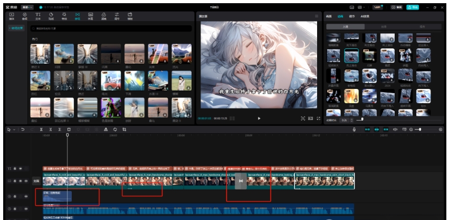Toggle lock on the first audio track
Image resolution: width=449 pixels, height=220 pixels.
coord(15,196)
